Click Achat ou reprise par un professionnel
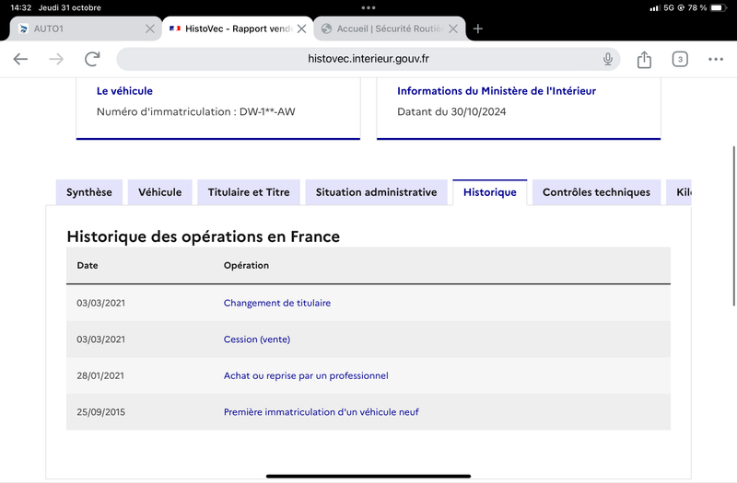This screenshot has height=483, width=737. pos(306,375)
